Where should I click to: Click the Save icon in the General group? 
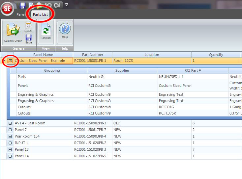pyautogui.click(x=29, y=38)
